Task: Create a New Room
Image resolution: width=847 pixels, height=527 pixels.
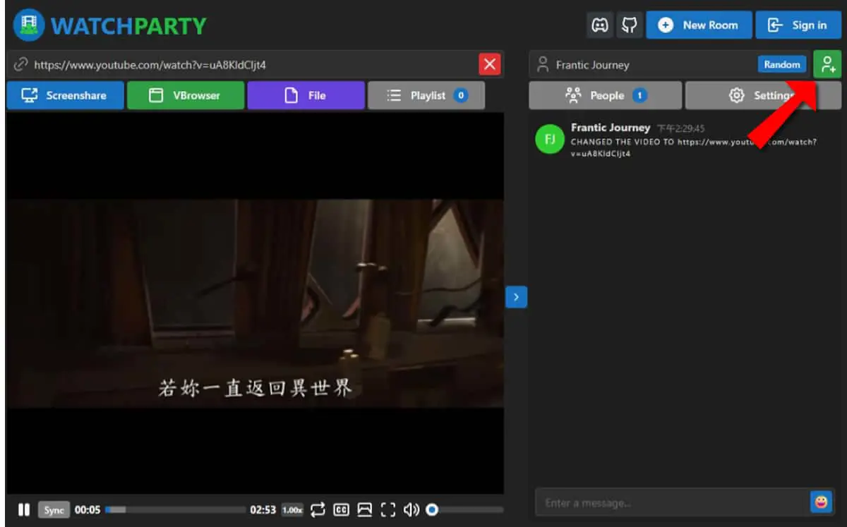Action: tap(699, 25)
